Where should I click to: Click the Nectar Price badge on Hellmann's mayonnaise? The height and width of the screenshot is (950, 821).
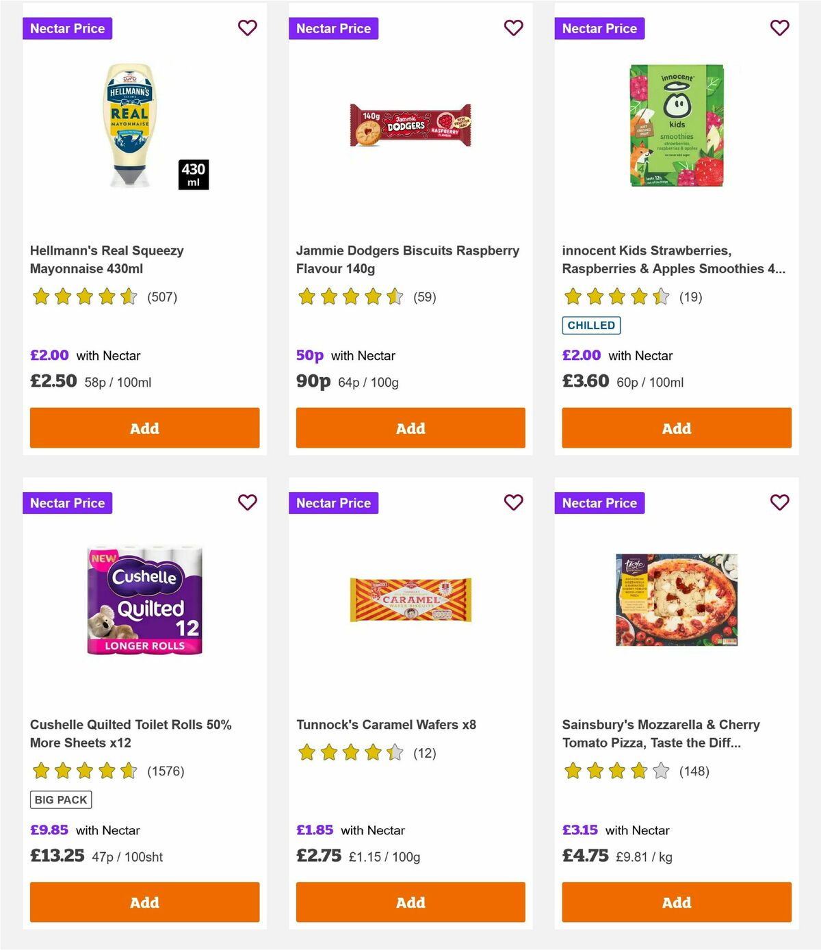[68, 28]
